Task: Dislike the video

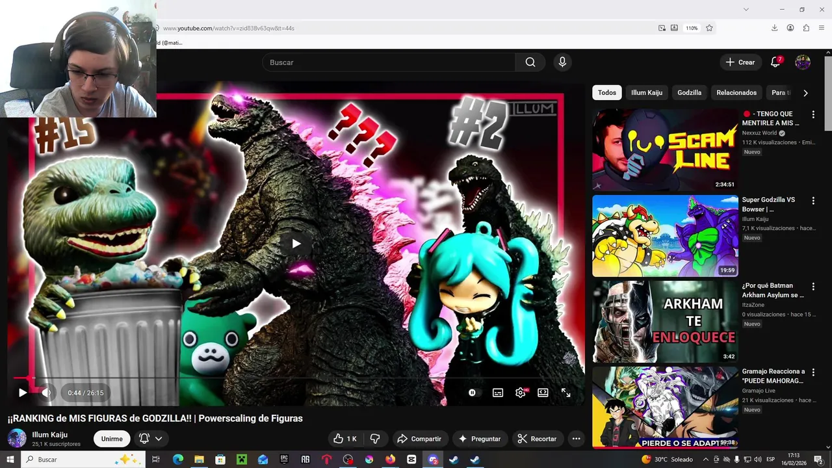Action: point(375,439)
